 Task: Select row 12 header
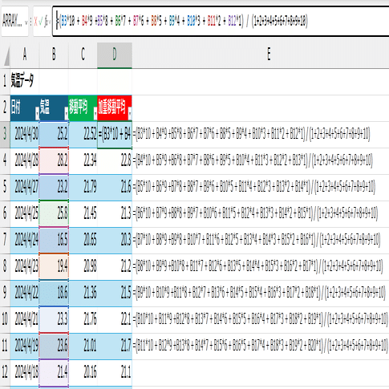[5, 372]
